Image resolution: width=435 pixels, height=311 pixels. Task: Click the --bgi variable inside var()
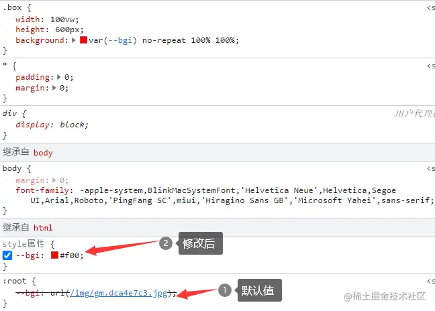120,40
